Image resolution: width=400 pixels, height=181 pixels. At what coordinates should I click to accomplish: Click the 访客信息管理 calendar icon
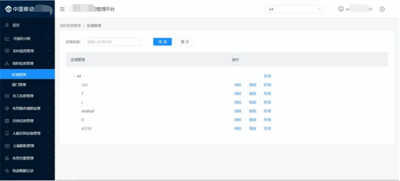(7, 121)
